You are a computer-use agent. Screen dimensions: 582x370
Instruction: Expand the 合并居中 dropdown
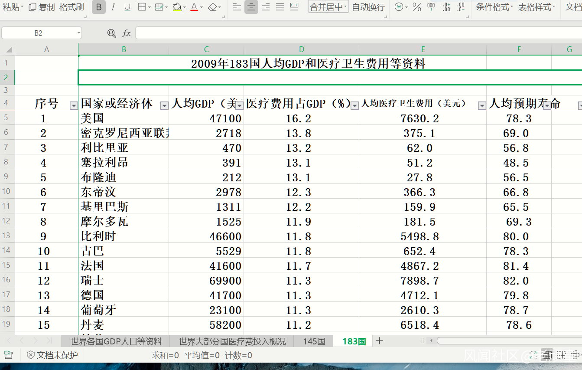[x=345, y=7]
